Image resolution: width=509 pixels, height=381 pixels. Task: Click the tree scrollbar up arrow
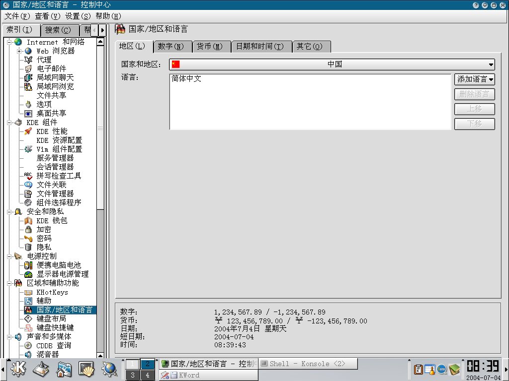[x=100, y=42]
